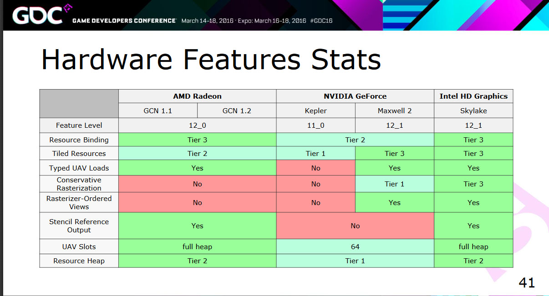
Task: Select the 'Resource Binding' row label
Action: pos(79,140)
